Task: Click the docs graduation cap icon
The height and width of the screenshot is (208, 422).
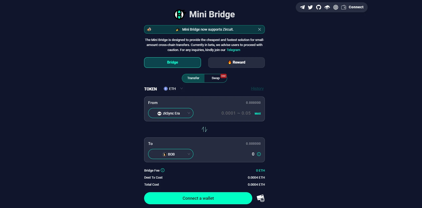Action: click(x=327, y=7)
